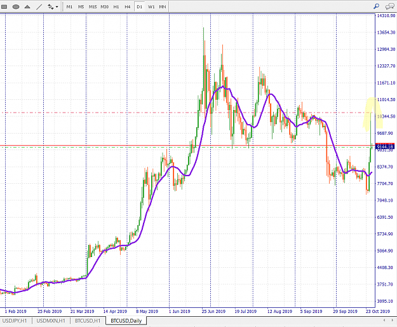Select the trendline drawing tool
This screenshot has width=397, height=327.
point(39,7)
